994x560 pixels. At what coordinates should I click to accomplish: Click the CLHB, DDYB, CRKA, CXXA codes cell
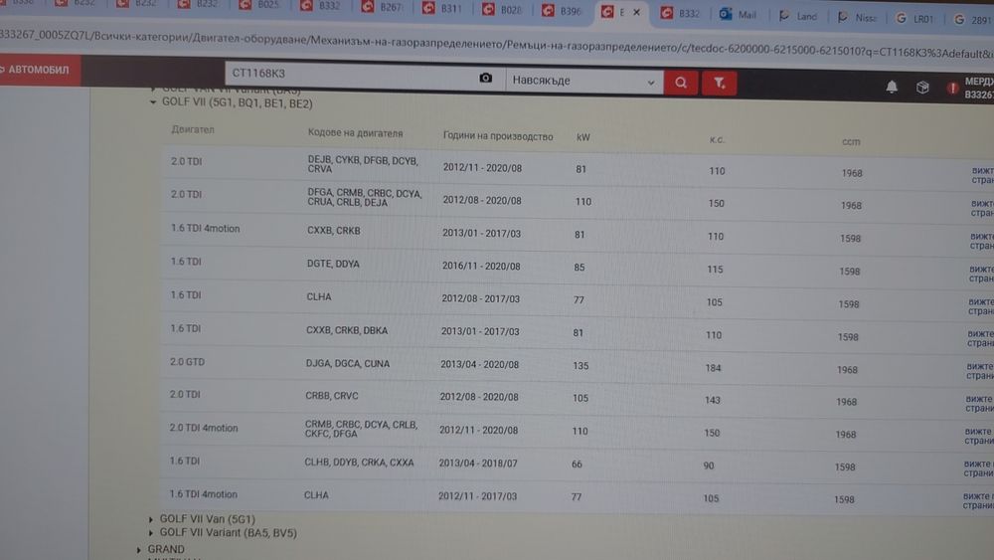[359, 463]
